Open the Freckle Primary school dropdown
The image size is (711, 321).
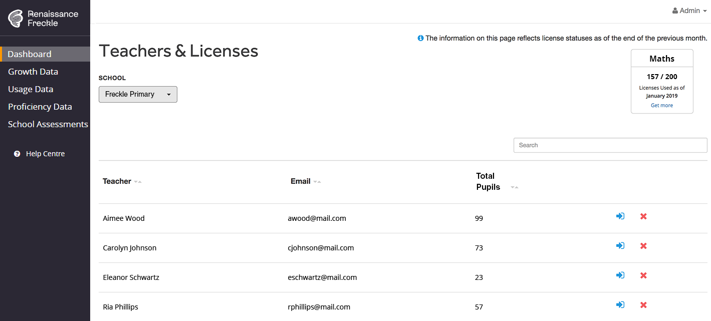coord(138,94)
